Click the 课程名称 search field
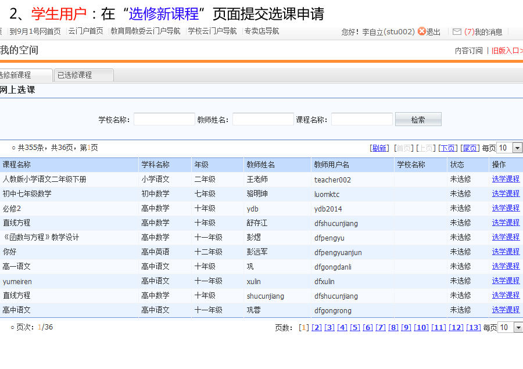Viewport: 523px width, 369px height. [x=361, y=120]
